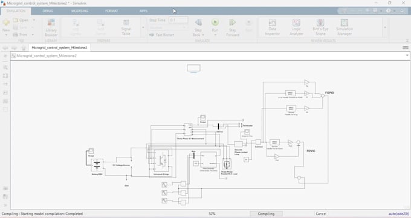Click the Print button
Viewport: 411px width, 218px height.
pos(20,35)
